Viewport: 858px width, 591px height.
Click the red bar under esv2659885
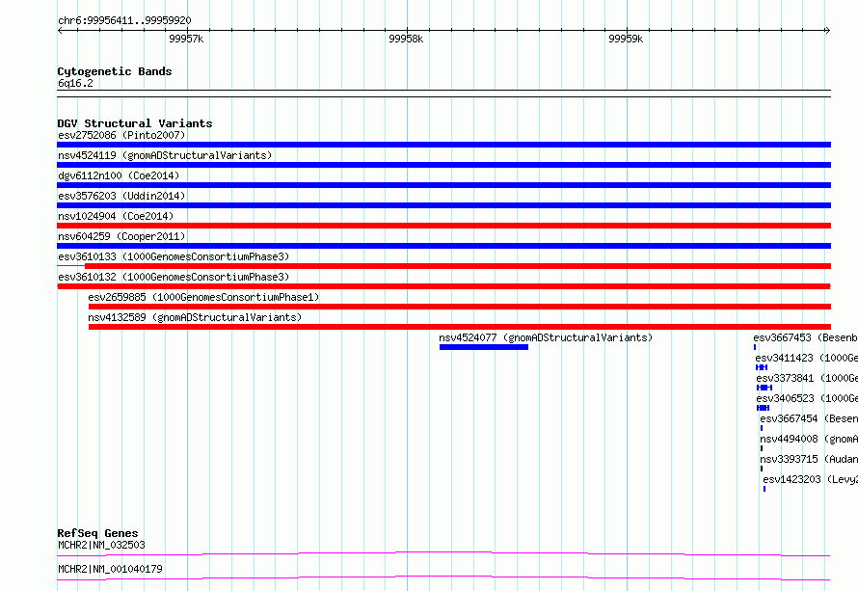coord(460,307)
